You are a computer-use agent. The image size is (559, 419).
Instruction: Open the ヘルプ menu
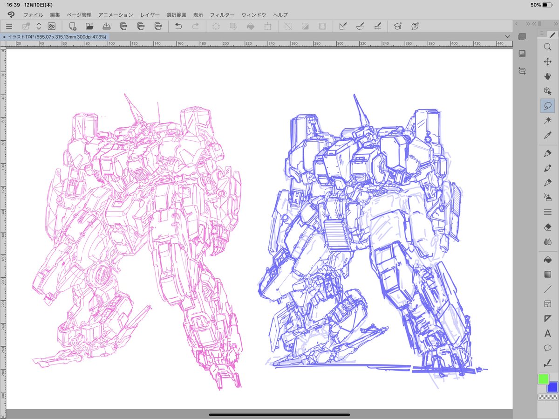(x=280, y=15)
